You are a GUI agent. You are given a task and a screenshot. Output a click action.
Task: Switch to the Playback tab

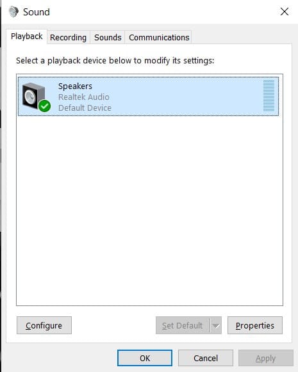tap(26, 36)
